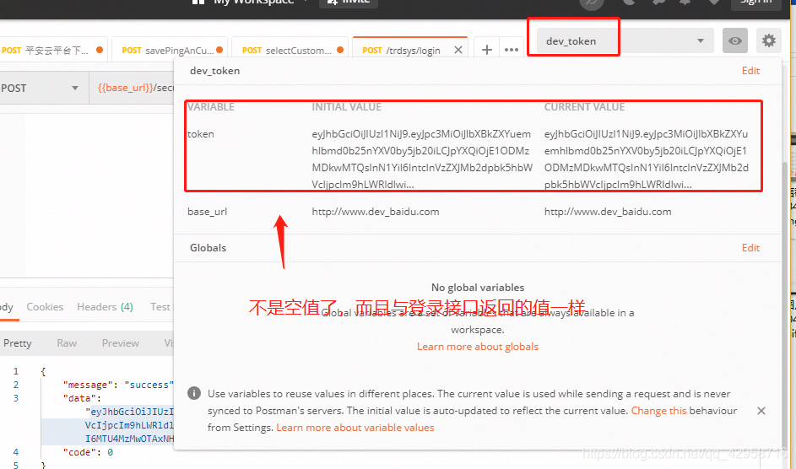This screenshot has width=796, height=469.
Task: Click the INITIAL VALUE column header
Action: click(346, 107)
